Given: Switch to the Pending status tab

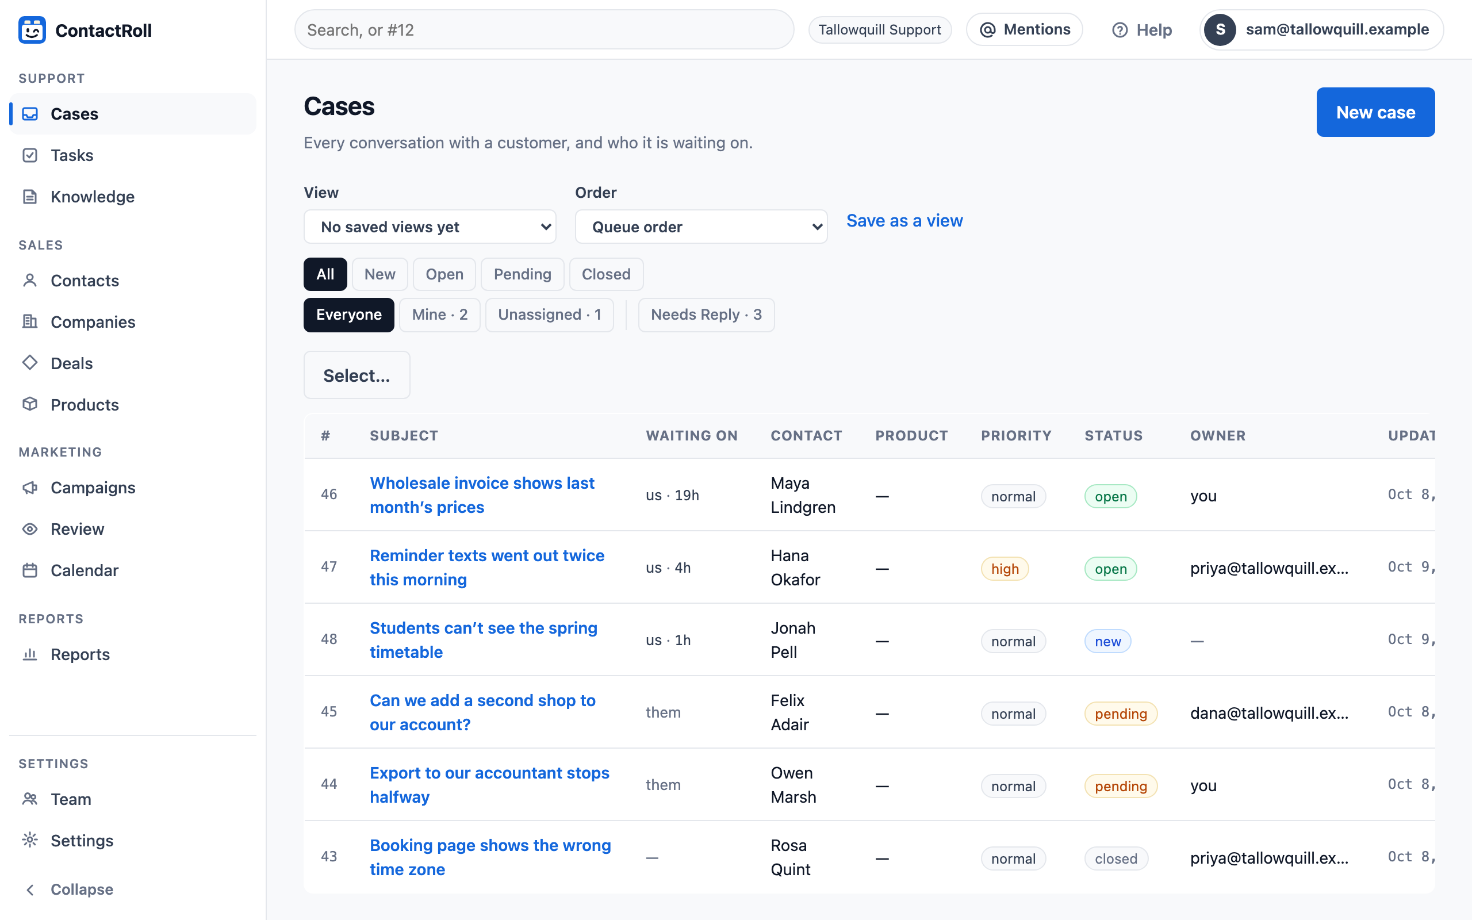Looking at the screenshot, I should (x=523, y=274).
